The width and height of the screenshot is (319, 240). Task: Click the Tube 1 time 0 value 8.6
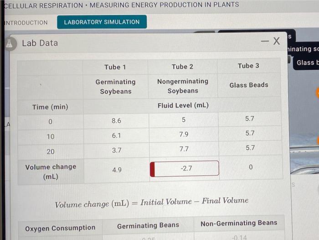[x=116, y=120]
